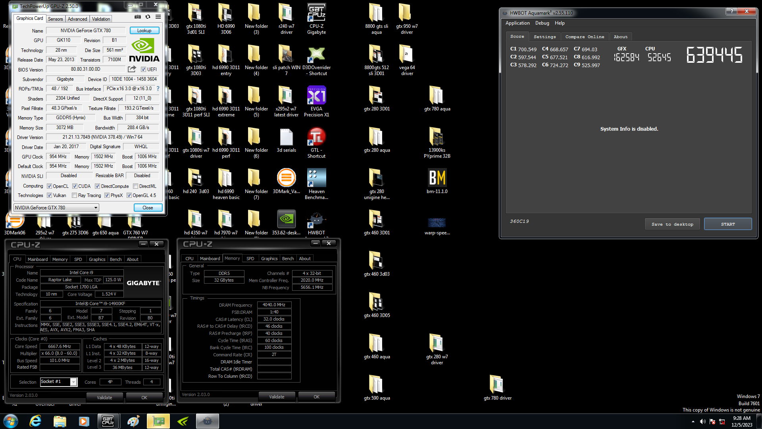Screen dimensions: 762x429
Task: Open the D3DOverrider shortcut icon
Action: click(x=316, y=60)
